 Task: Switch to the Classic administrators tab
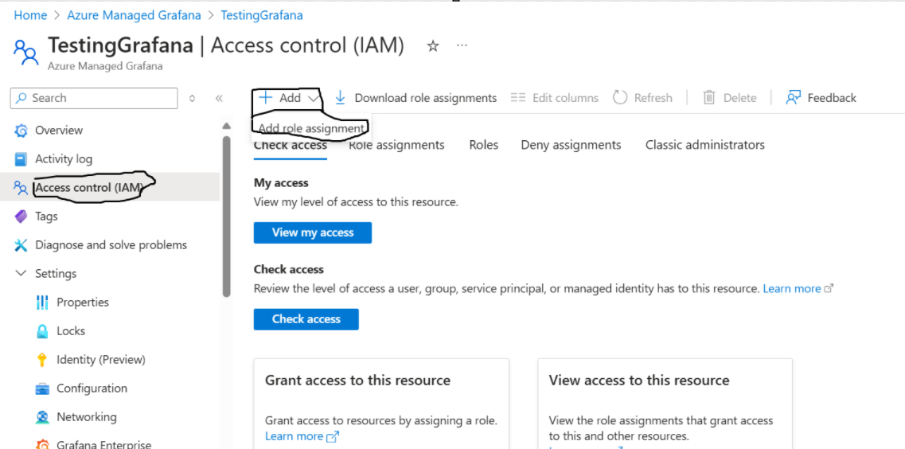pyautogui.click(x=704, y=145)
